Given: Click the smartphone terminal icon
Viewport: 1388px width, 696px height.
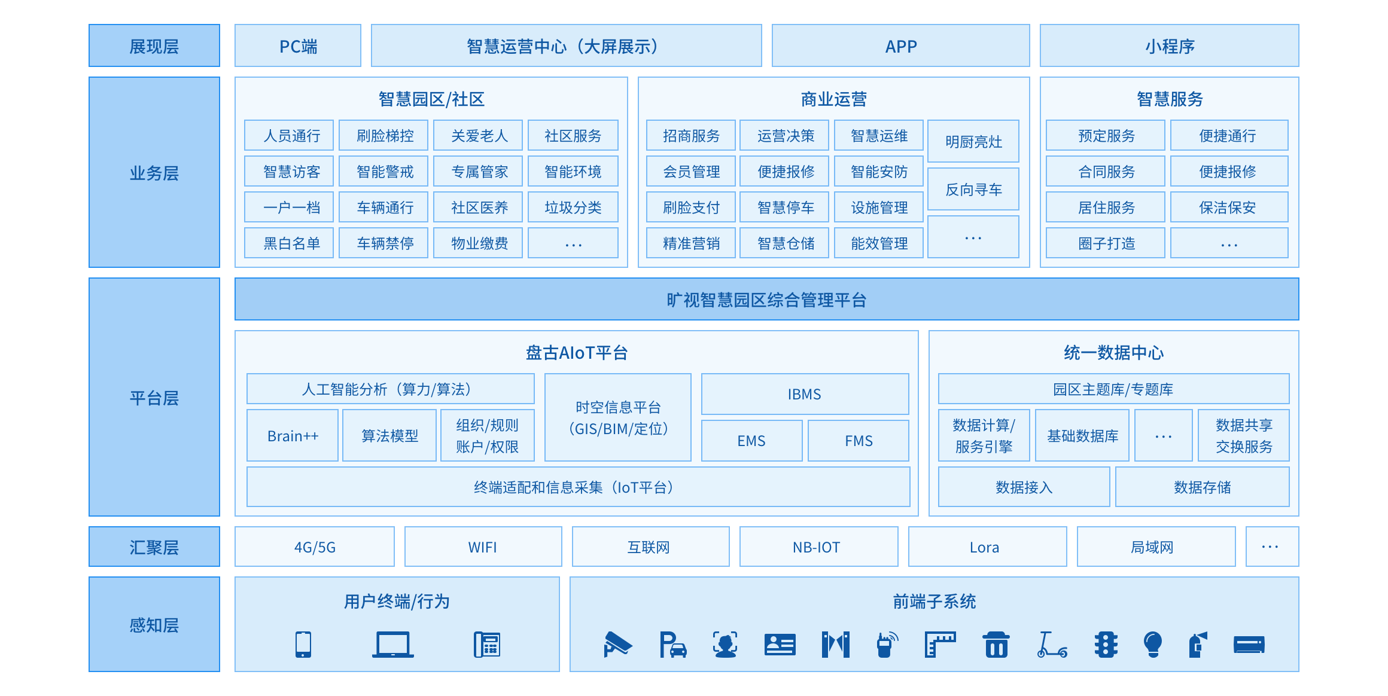Looking at the screenshot, I should pyautogui.click(x=303, y=645).
